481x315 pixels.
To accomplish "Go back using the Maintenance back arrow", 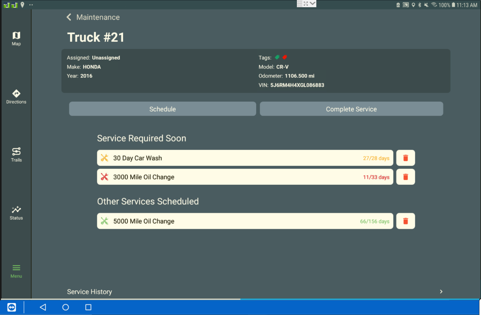I will (69, 17).
